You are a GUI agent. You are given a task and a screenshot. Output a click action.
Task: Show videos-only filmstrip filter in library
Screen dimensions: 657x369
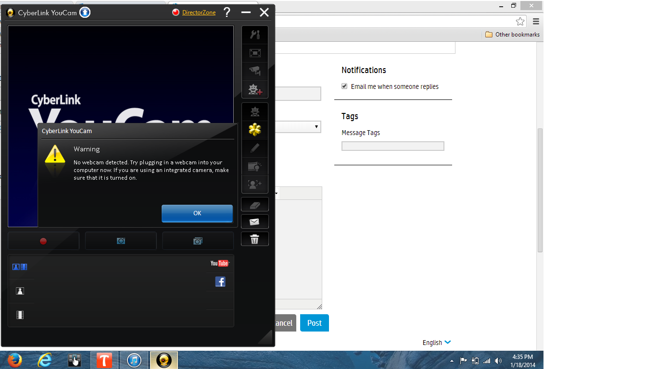click(20, 315)
